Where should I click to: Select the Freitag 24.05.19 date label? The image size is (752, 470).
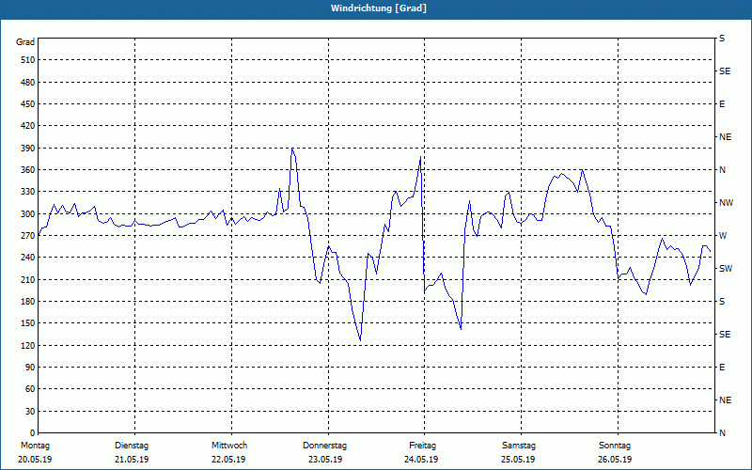click(421, 452)
